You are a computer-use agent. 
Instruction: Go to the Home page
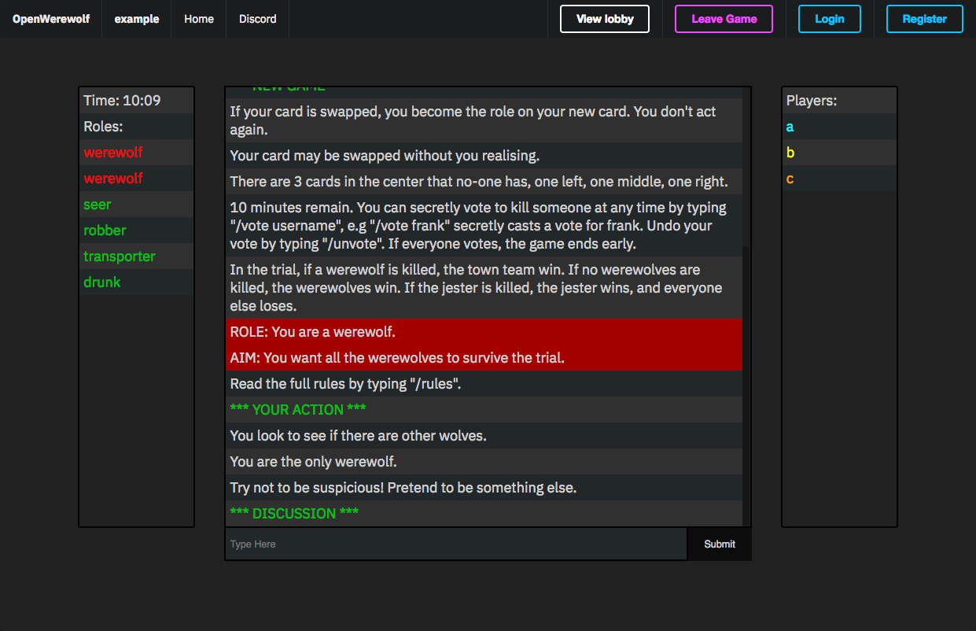199,19
